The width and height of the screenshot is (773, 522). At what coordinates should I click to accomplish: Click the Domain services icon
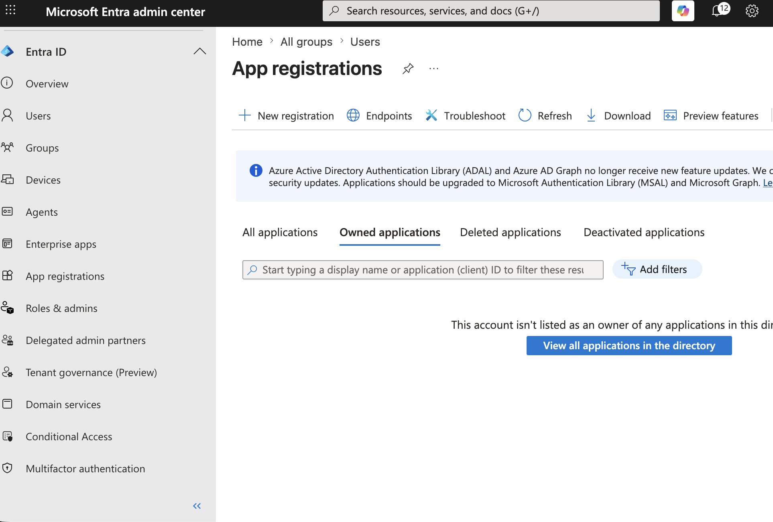7,404
